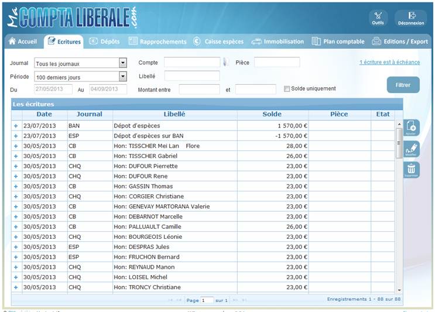Viewport: 435px width, 312px height.
Task: Select the 'Hon: LOISEL Michel' cell
Action: [x=175, y=277]
